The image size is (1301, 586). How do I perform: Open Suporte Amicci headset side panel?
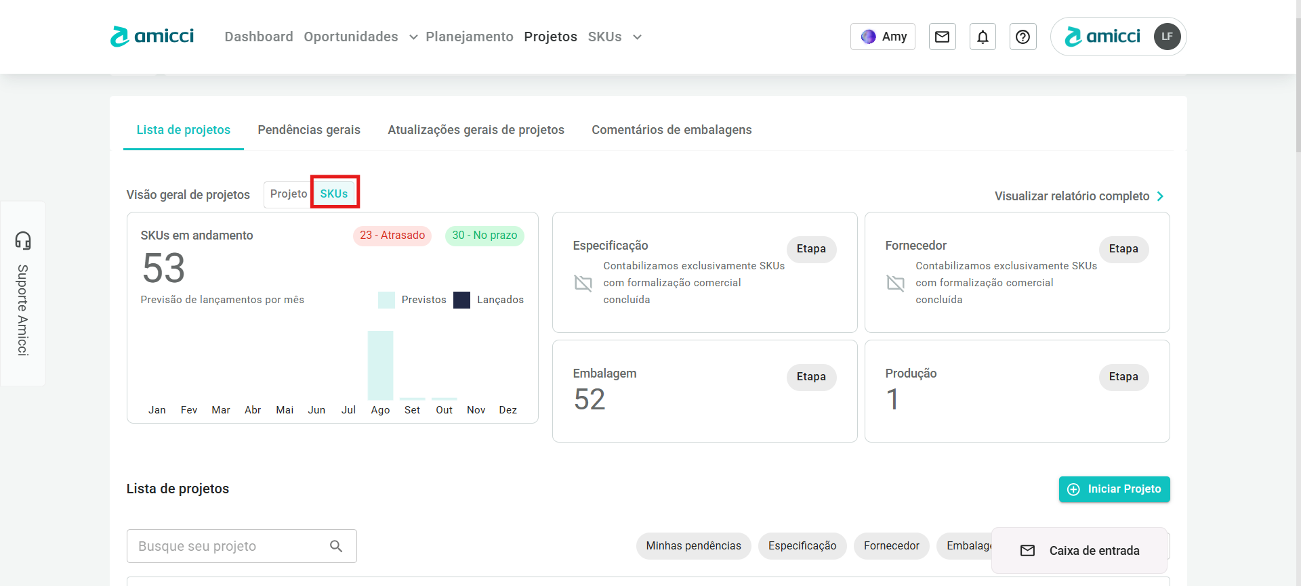click(23, 293)
